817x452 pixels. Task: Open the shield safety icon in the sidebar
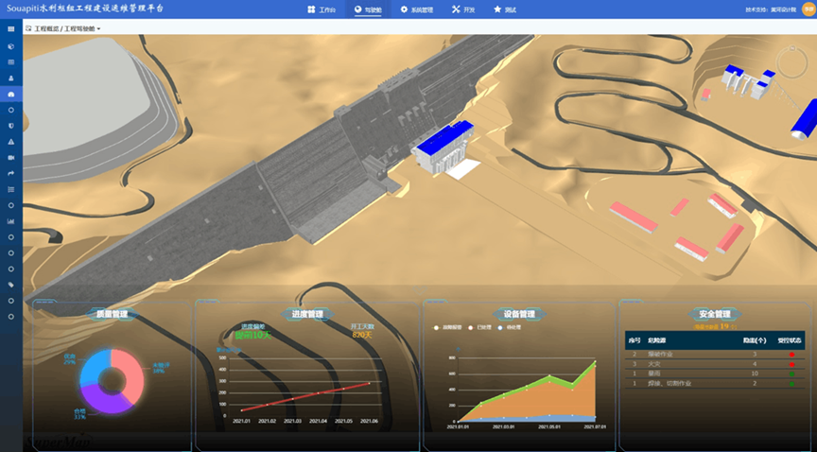(11, 126)
